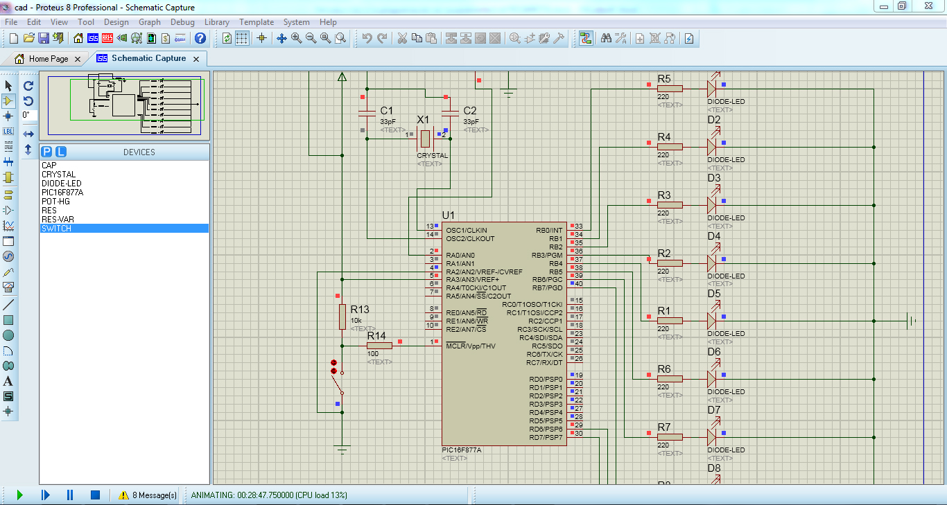The height and width of the screenshot is (505, 947).
Task: Step the simulation with the Step button
Action: pyautogui.click(x=45, y=495)
